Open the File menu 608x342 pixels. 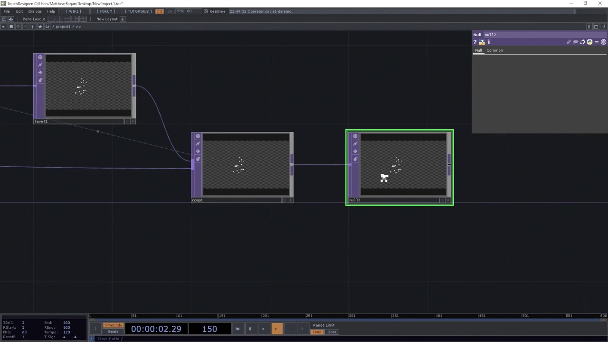[x=7, y=11]
